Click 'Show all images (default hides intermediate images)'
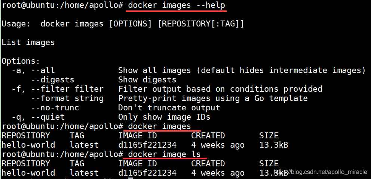This screenshot has width=371, height=179. tap(242, 70)
